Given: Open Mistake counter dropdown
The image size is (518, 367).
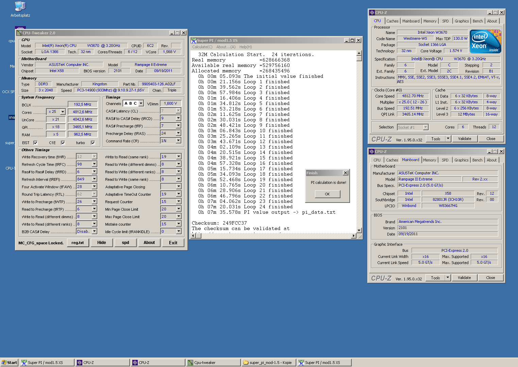Looking at the screenshot, I should pyautogui.click(x=179, y=224).
